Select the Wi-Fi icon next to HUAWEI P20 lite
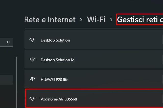 click(x=32, y=79)
